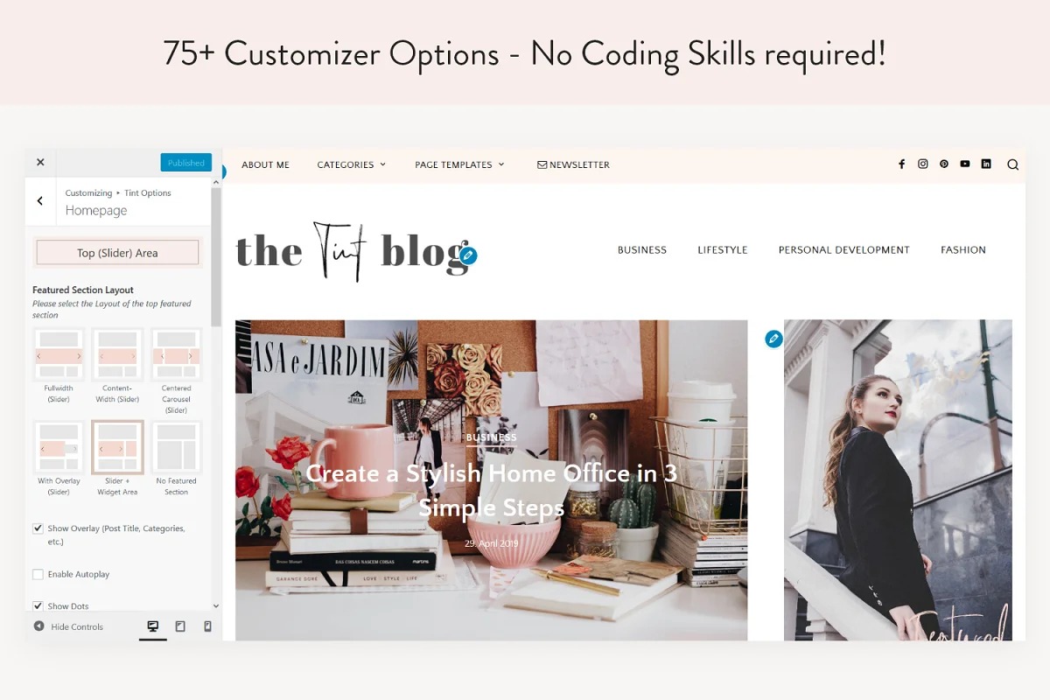
Task: Click the Published button
Action: [185, 163]
